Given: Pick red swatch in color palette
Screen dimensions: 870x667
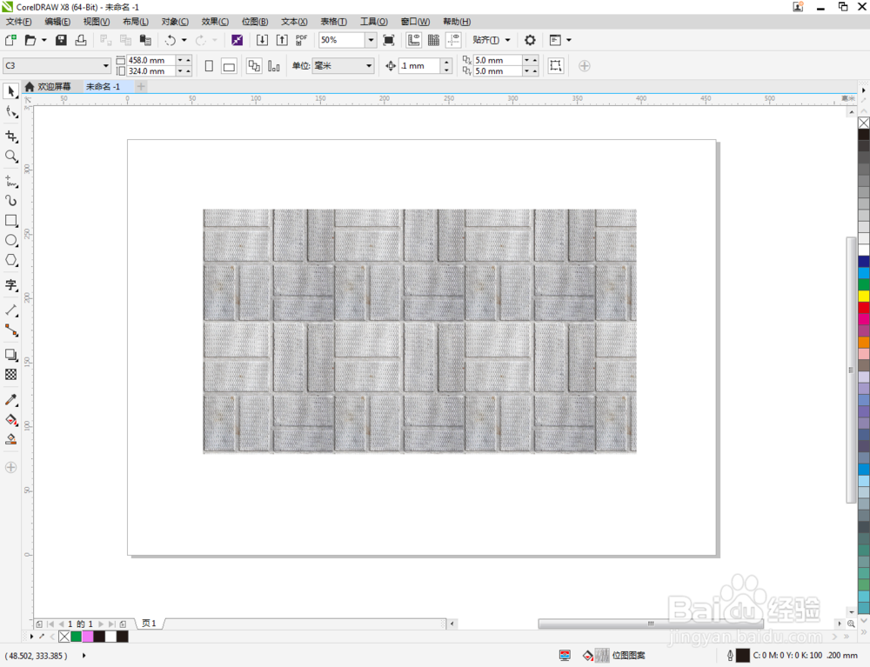Looking at the screenshot, I should click(x=864, y=307).
